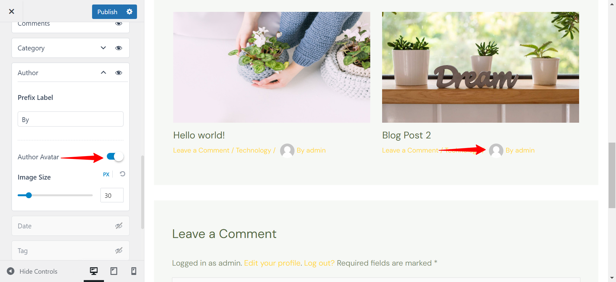Toggle the Author Avatar switch off
616x282 pixels.
[x=115, y=157]
